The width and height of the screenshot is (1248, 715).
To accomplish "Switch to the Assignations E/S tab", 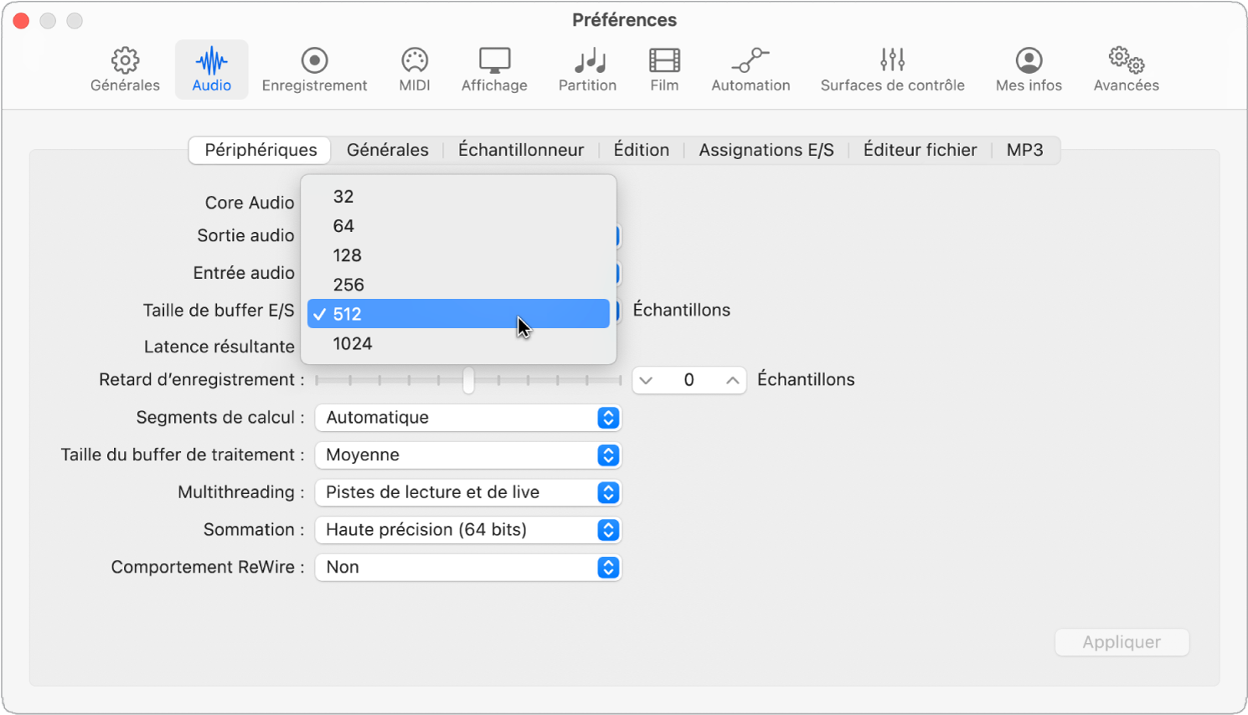I will point(766,150).
